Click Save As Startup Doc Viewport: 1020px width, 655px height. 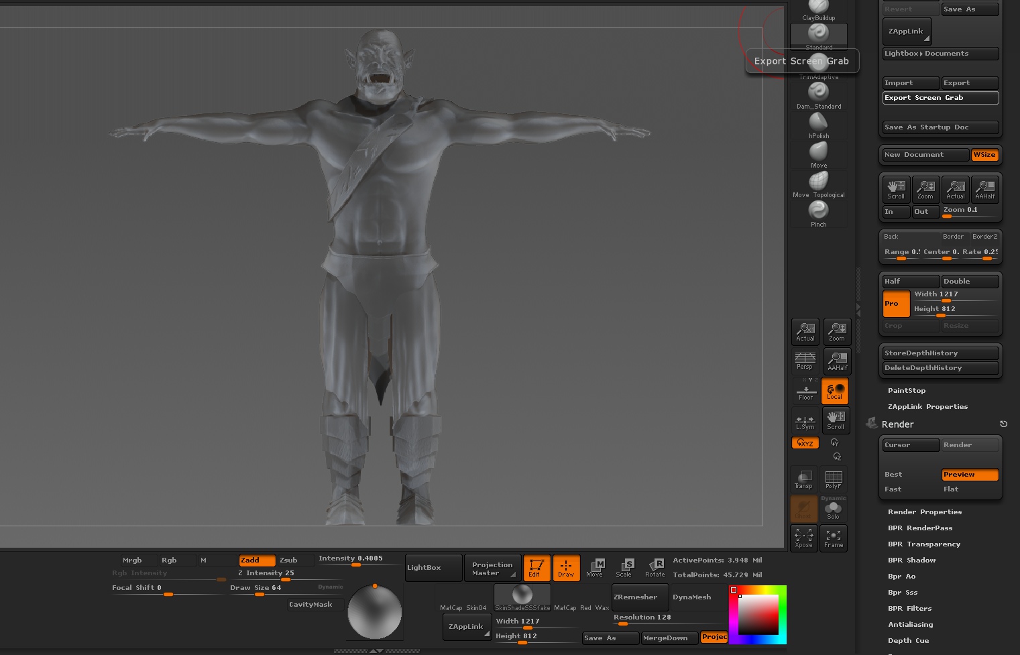click(941, 127)
